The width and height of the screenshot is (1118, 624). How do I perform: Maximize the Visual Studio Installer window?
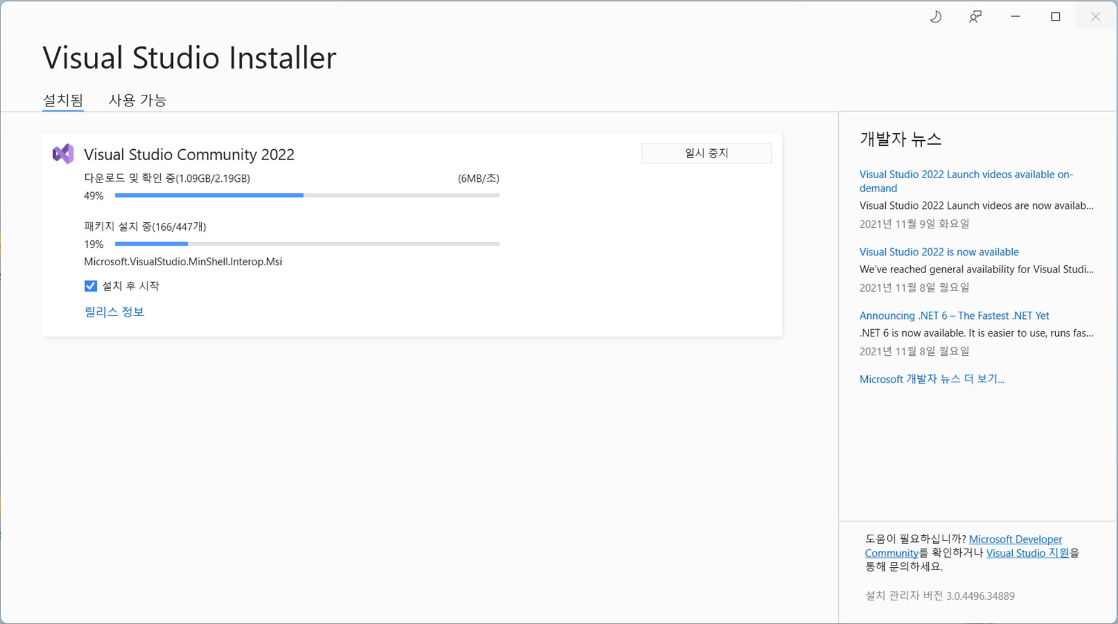[1055, 17]
